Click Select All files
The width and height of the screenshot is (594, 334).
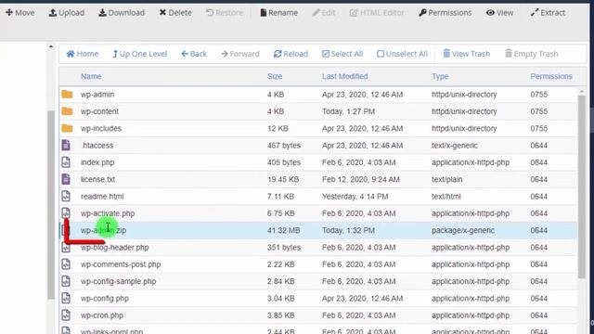coord(342,54)
